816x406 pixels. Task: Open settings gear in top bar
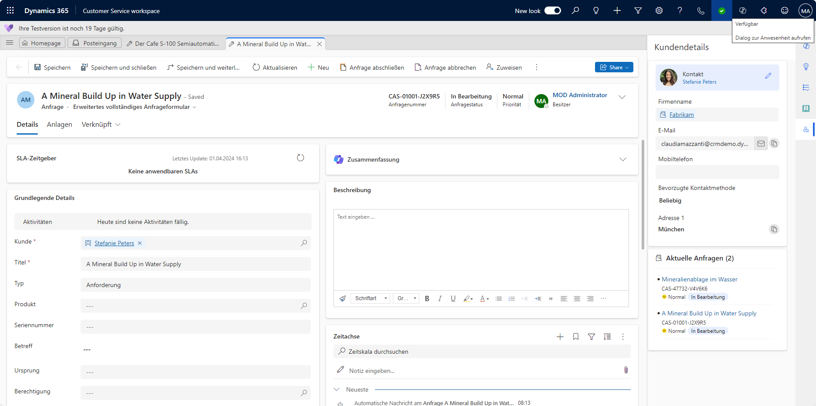pyautogui.click(x=659, y=10)
